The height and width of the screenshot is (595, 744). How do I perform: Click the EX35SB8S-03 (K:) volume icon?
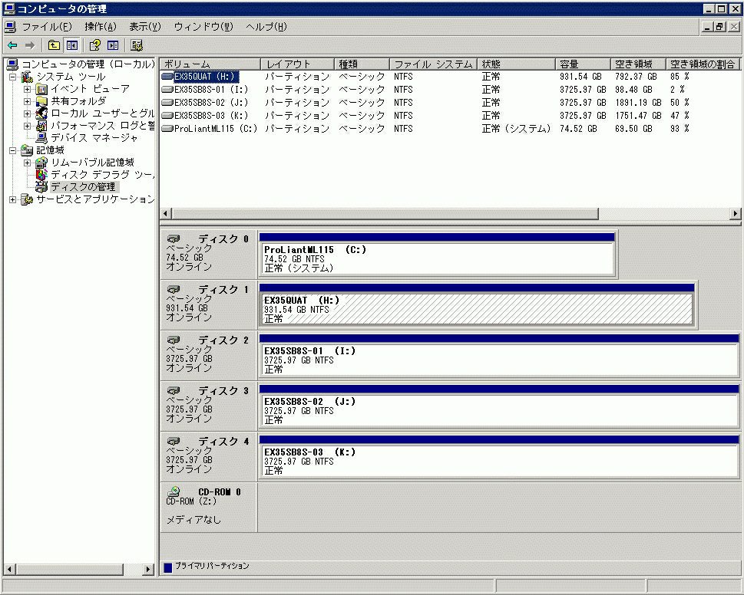click(x=167, y=116)
